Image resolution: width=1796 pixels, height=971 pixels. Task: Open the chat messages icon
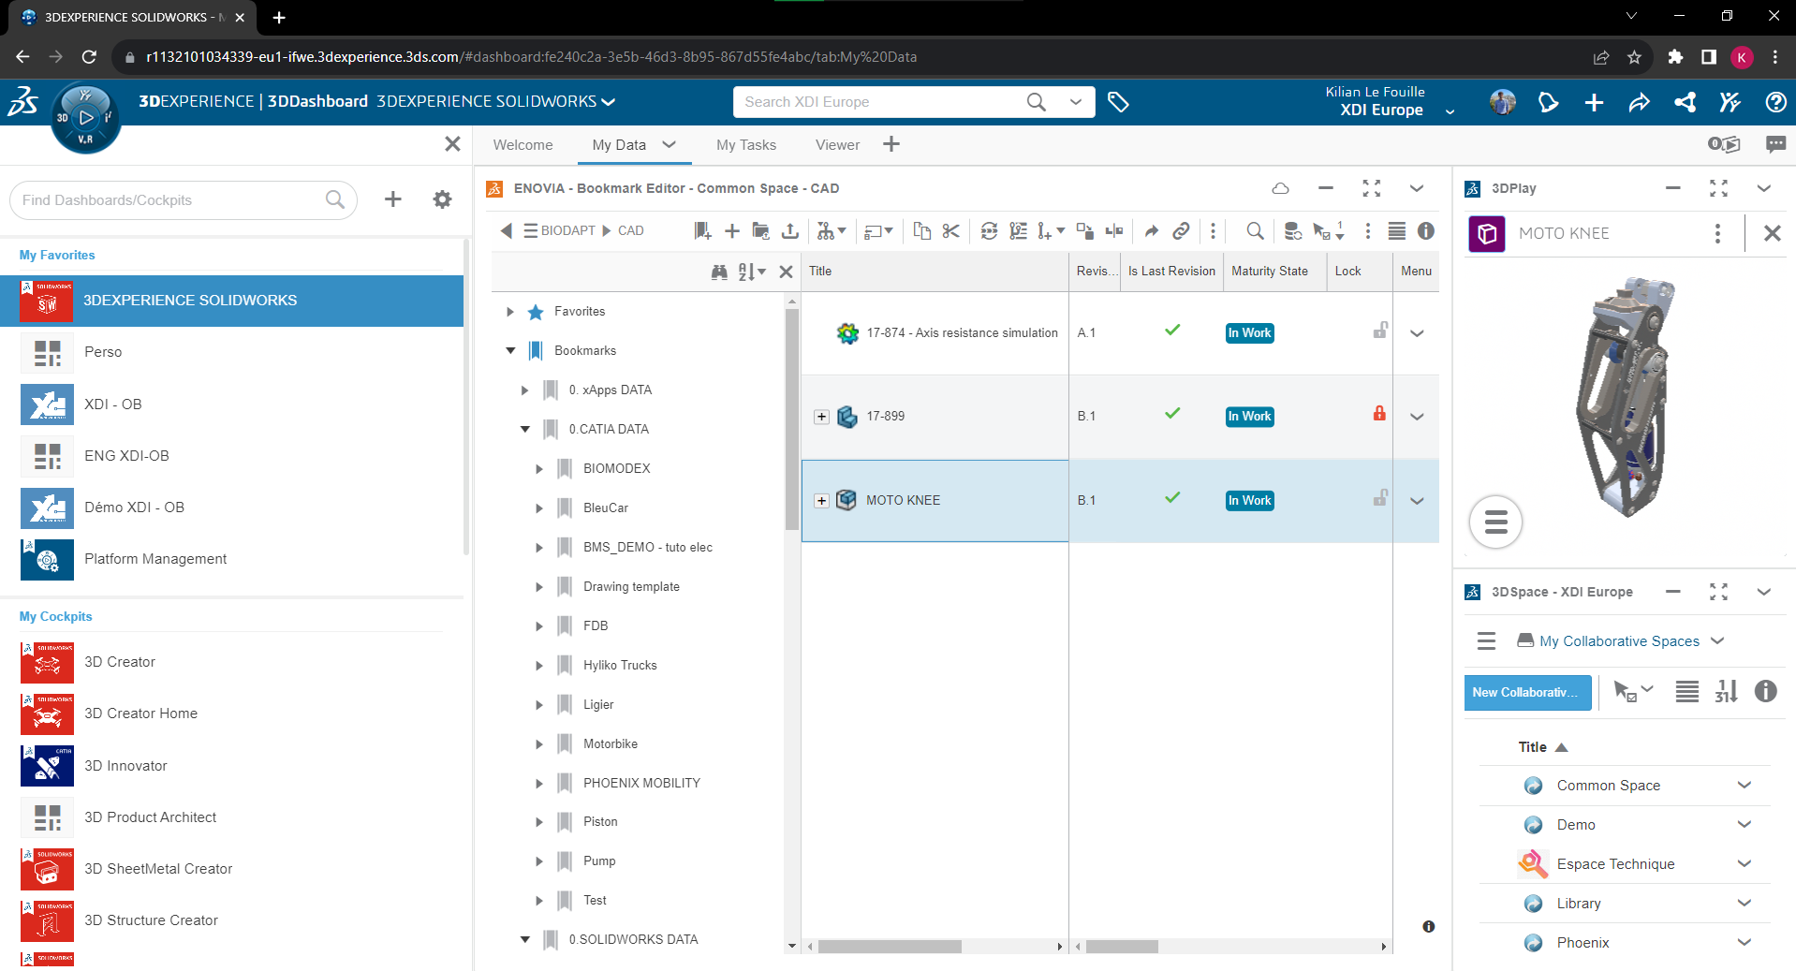(1775, 144)
